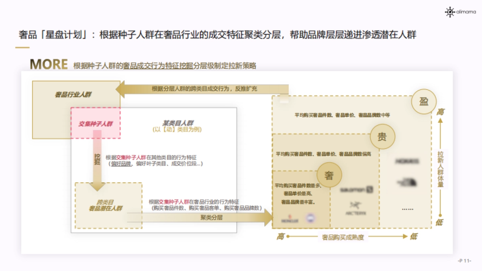
Task: Click the 反推扩充 arrow banner text
Action: click(205, 89)
